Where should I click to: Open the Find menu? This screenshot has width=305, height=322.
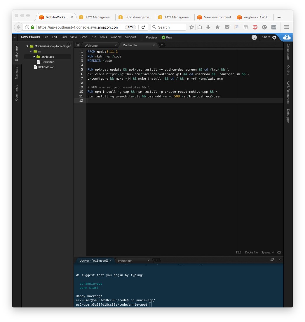click(x=64, y=37)
